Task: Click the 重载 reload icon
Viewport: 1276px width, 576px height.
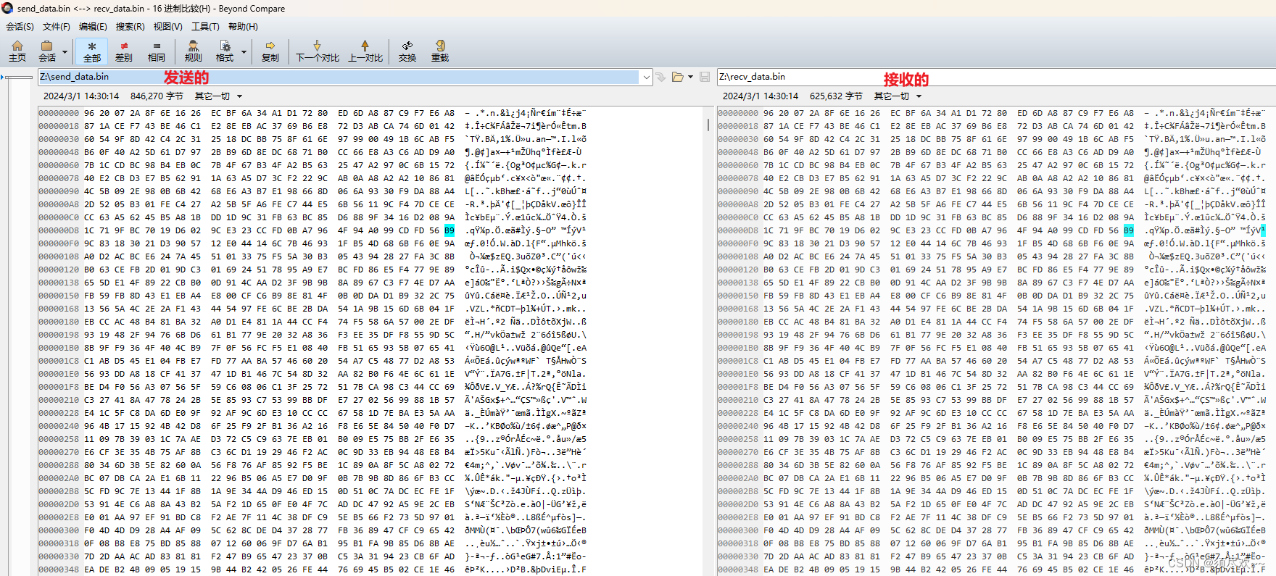Action: coord(440,51)
